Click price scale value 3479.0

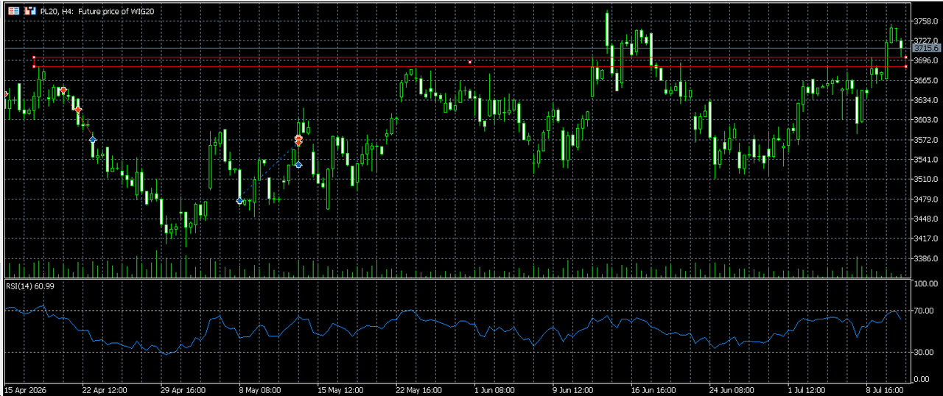click(x=925, y=199)
